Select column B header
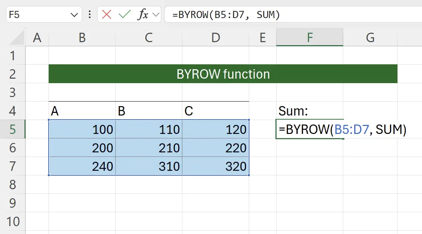Viewport: 422px width, 234px height. point(82,38)
